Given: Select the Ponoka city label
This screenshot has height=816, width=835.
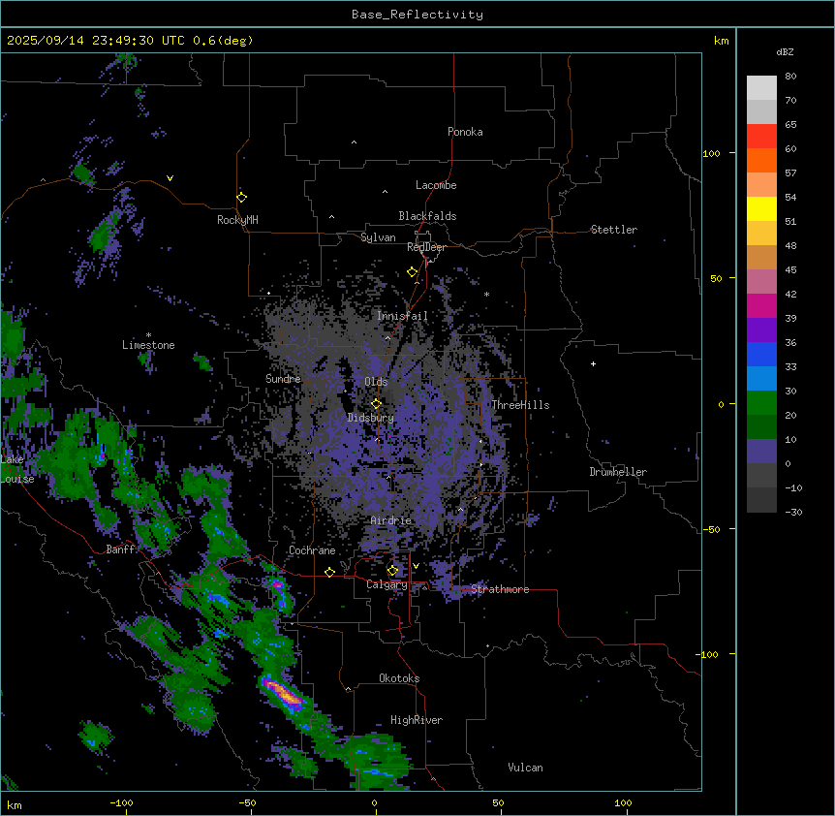Looking at the screenshot, I should click(465, 132).
